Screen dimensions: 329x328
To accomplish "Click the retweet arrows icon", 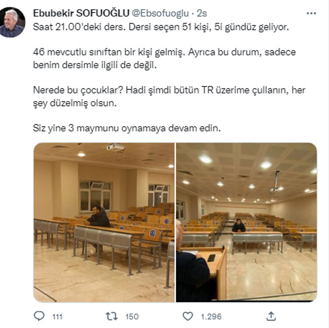I will point(111,316).
